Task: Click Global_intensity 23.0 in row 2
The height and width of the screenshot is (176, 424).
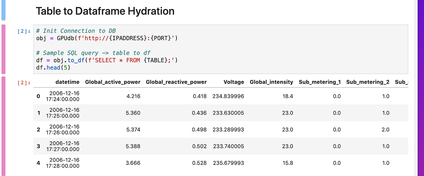Action: click(287, 129)
